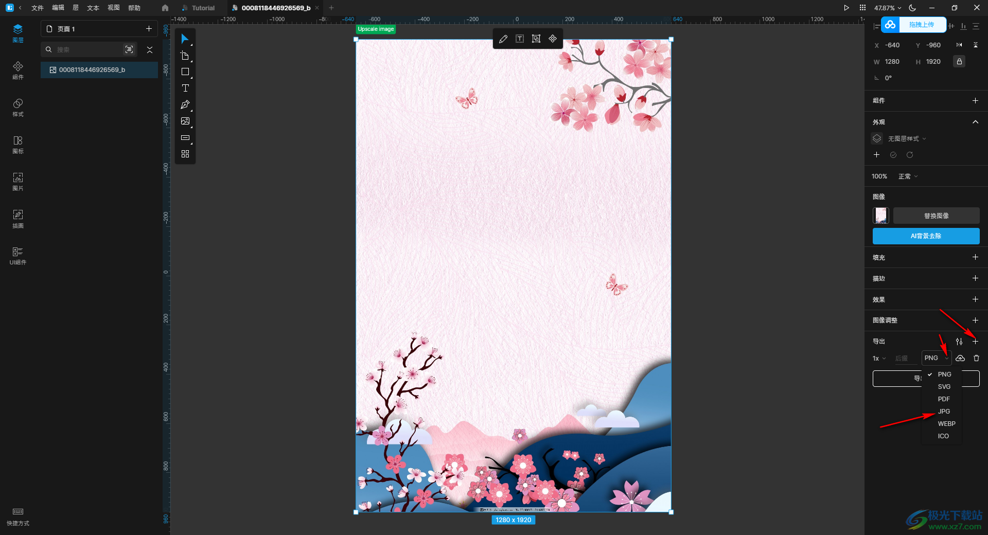This screenshot has width=988, height=535.
Task: Click the play preview button
Action: 846,8
